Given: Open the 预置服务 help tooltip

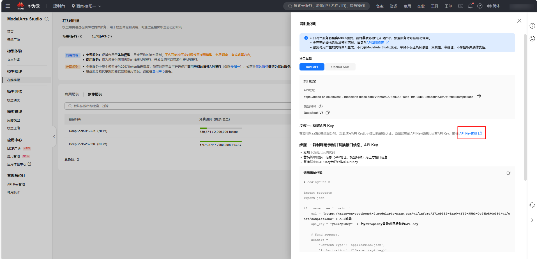Looking at the screenshot, I should (x=80, y=37).
